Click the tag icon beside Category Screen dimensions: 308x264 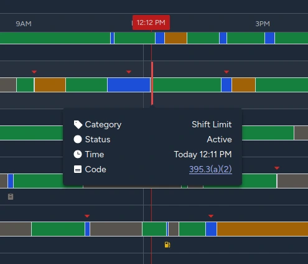coord(78,125)
